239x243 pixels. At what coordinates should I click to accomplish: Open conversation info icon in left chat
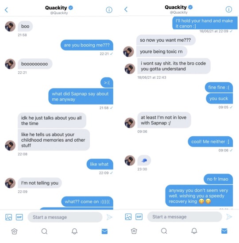(109, 10)
